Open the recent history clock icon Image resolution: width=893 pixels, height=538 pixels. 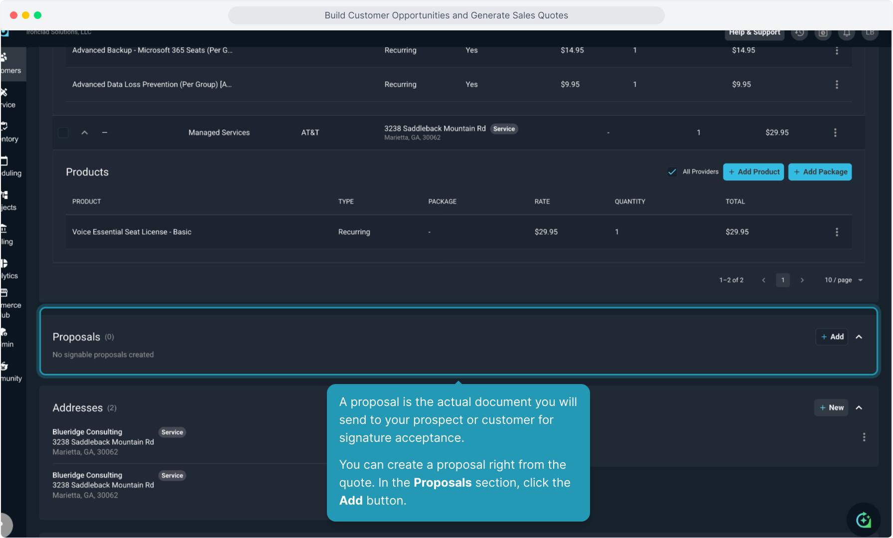point(799,33)
